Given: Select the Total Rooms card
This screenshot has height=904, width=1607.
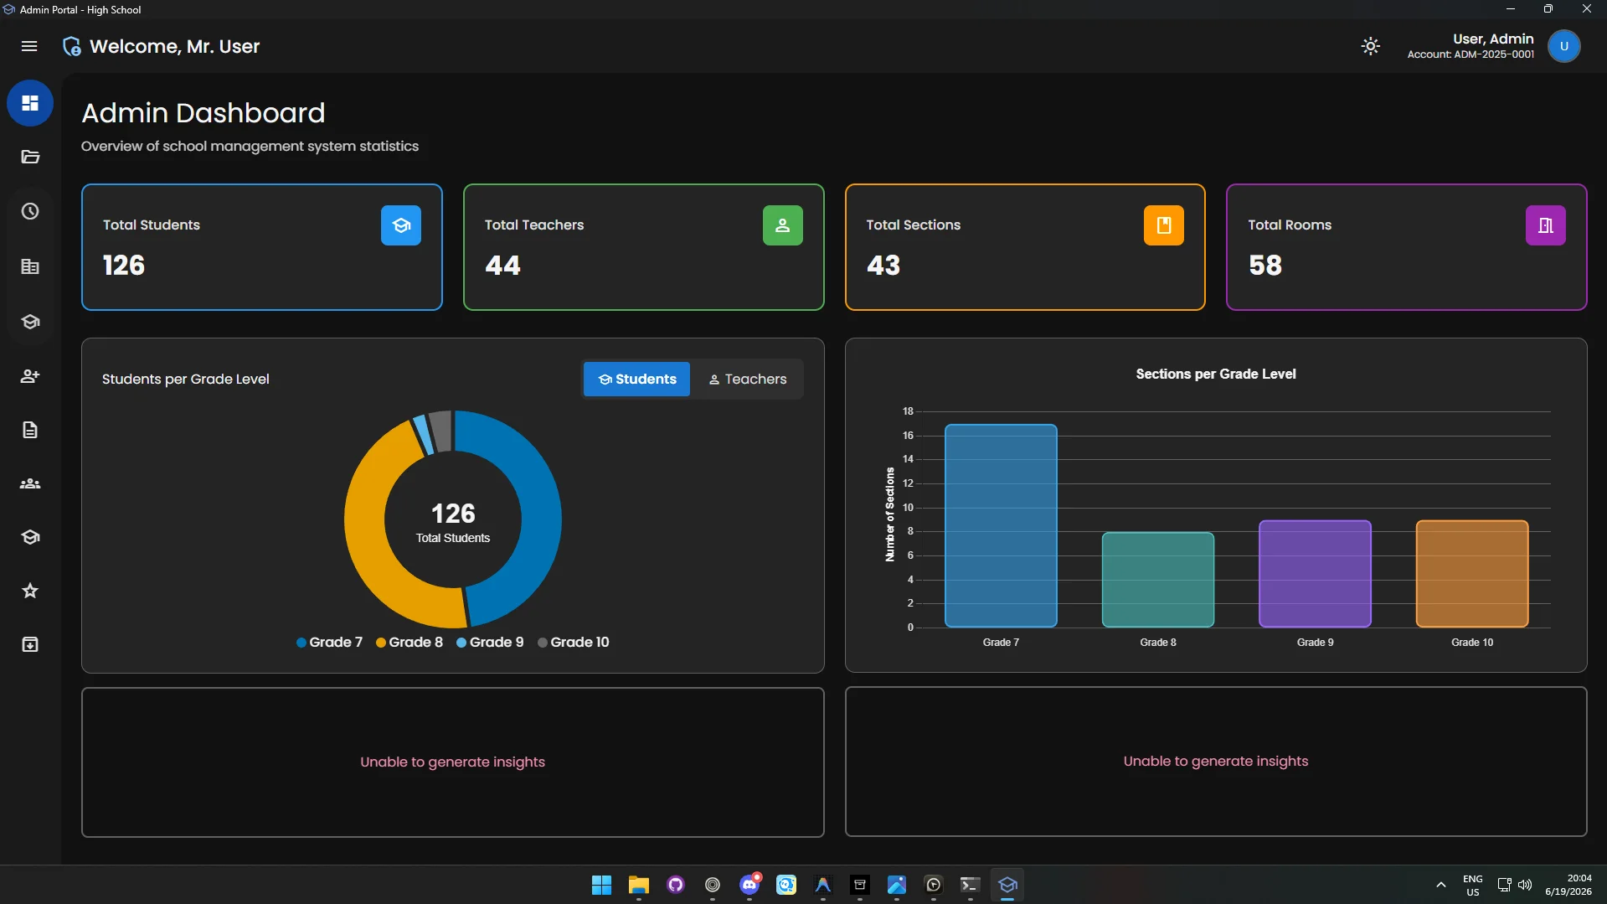Looking at the screenshot, I should (x=1406, y=247).
